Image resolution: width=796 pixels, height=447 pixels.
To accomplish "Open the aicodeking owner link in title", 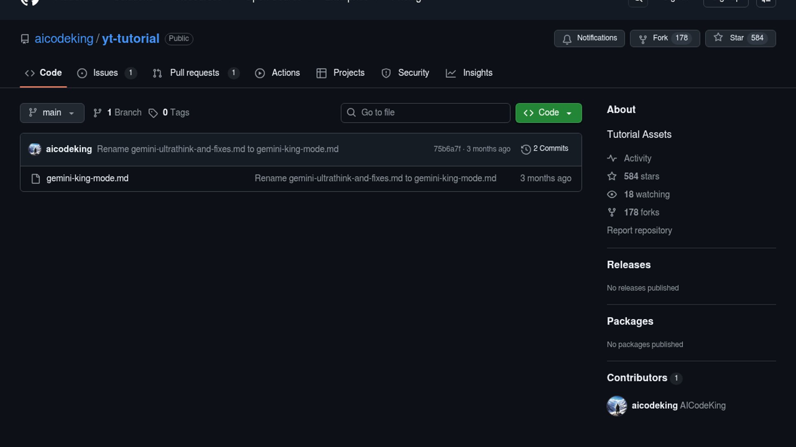I will coord(64,38).
